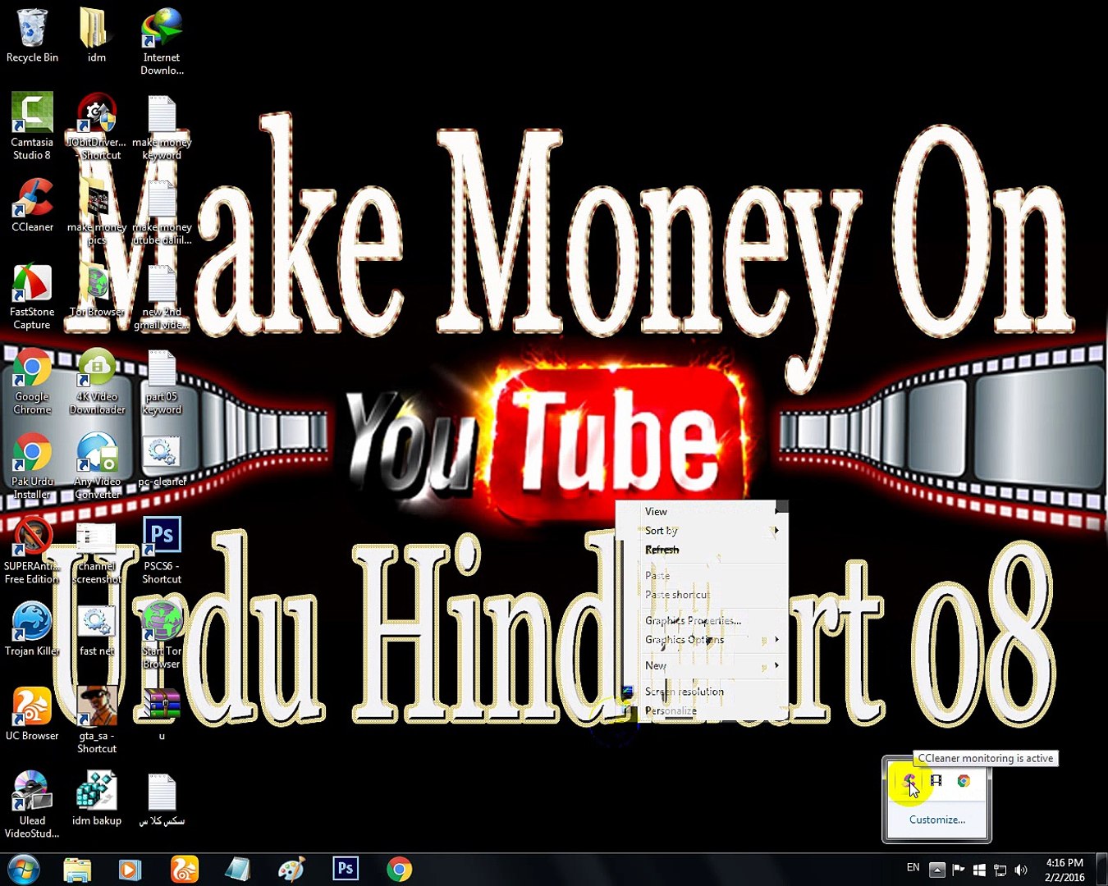The image size is (1108, 886).
Task: Choose Personalize from context menu
Action: click(x=702, y=710)
